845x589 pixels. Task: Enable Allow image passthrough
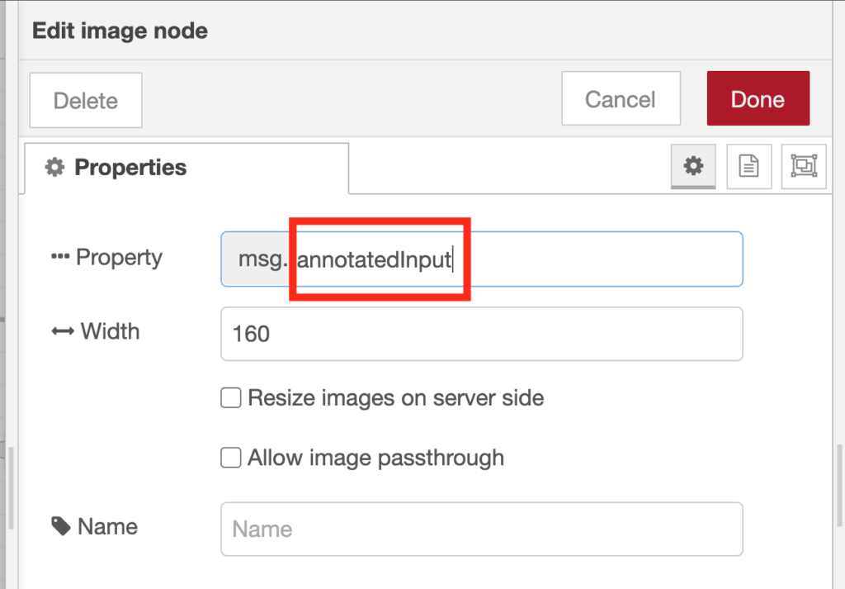[230, 458]
